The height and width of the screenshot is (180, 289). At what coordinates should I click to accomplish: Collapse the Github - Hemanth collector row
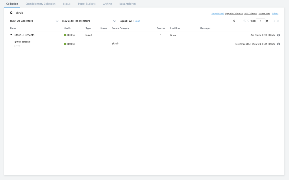11,35
